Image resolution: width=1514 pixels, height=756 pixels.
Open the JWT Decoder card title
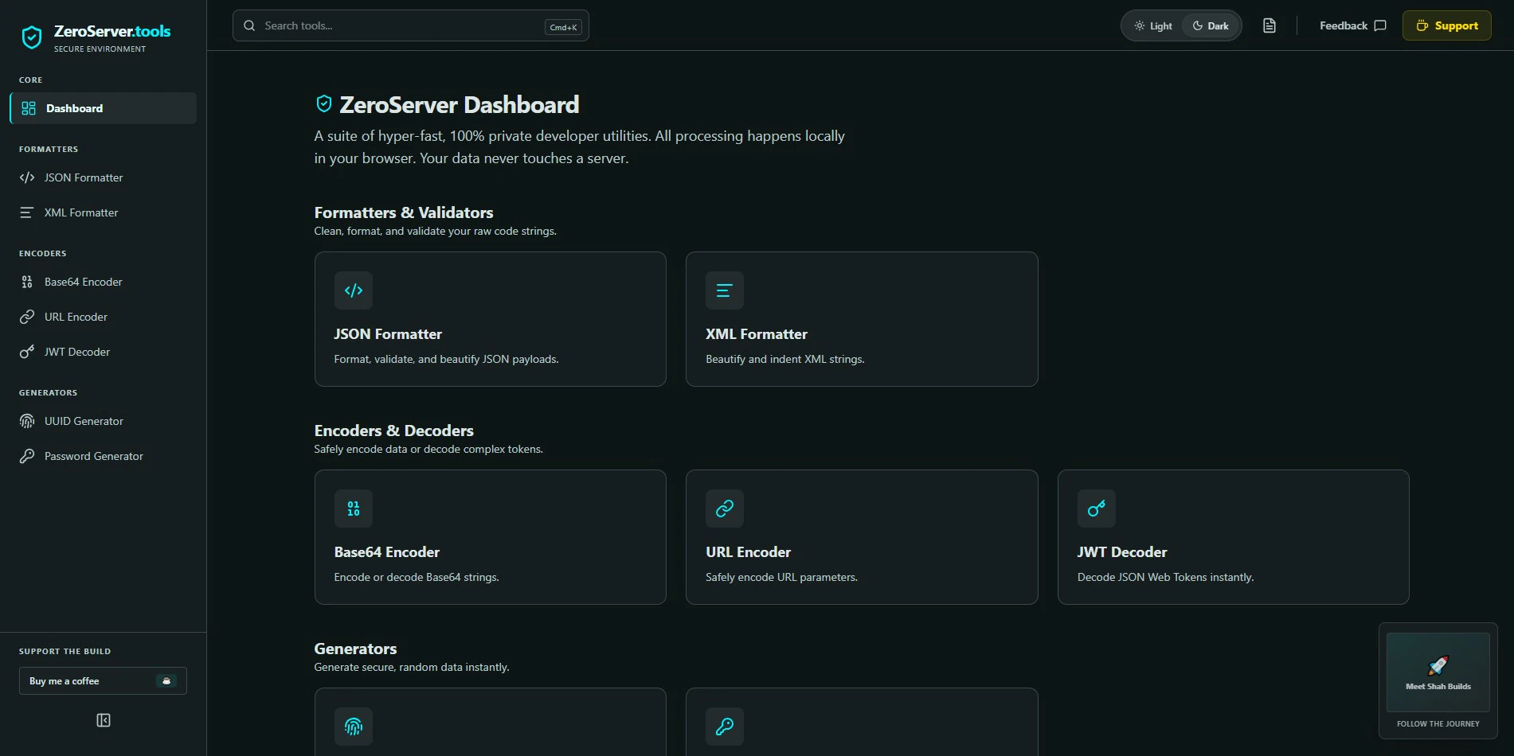click(x=1122, y=552)
